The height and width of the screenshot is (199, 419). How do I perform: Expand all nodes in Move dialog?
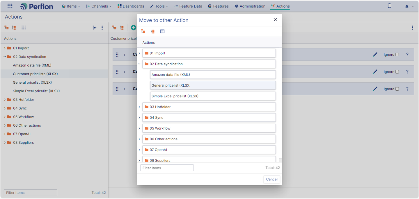(x=143, y=31)
